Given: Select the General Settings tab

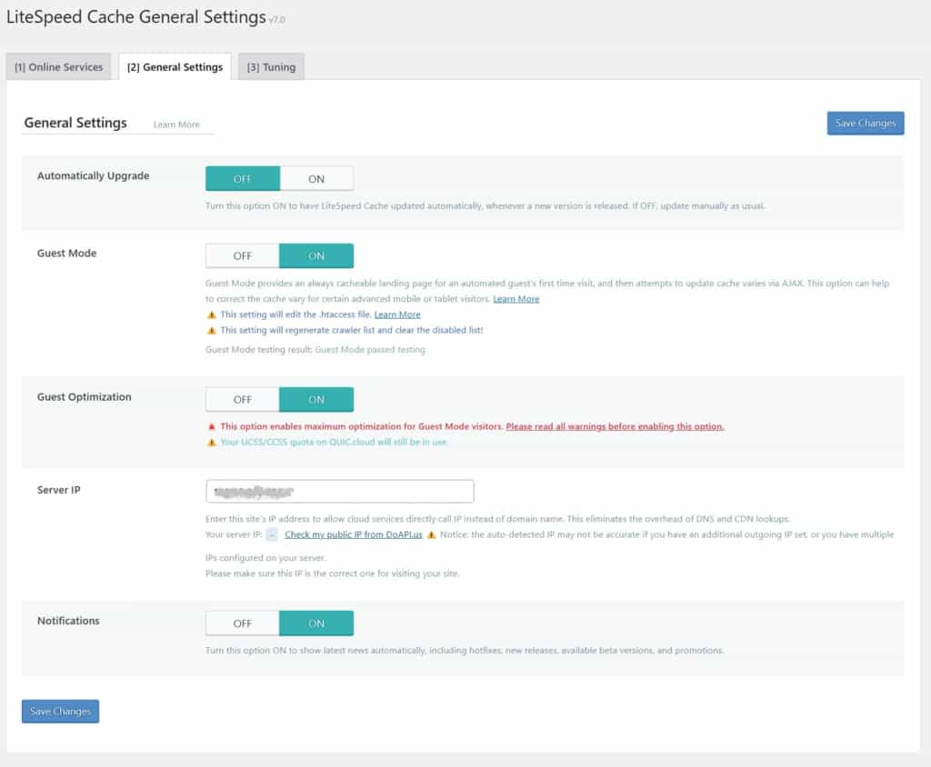Looking at the screenshot, I should [x=175, y=66].
